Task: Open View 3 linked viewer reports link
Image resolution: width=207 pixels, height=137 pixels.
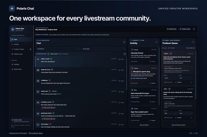Action: [x=139, y=78]
